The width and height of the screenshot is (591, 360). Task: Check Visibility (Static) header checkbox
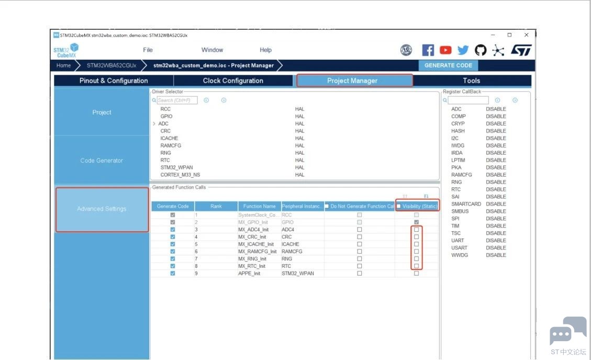399,206
